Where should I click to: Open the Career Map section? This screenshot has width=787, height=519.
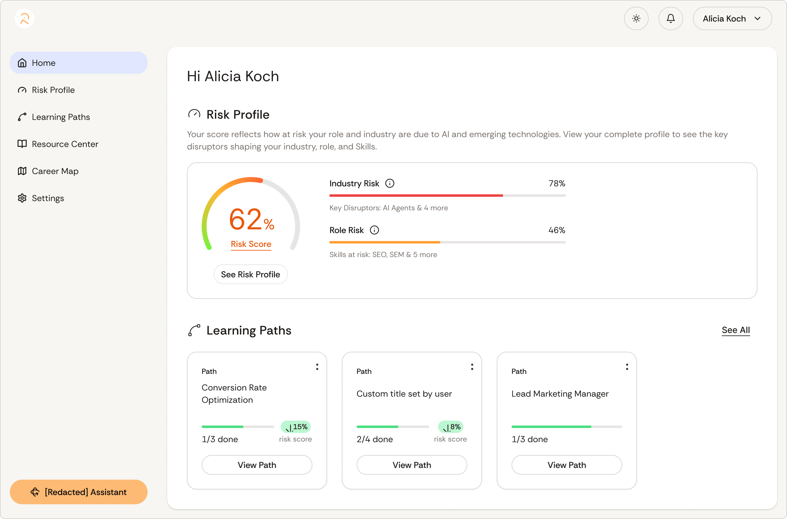pyautogui.click(x=55, y=171)
